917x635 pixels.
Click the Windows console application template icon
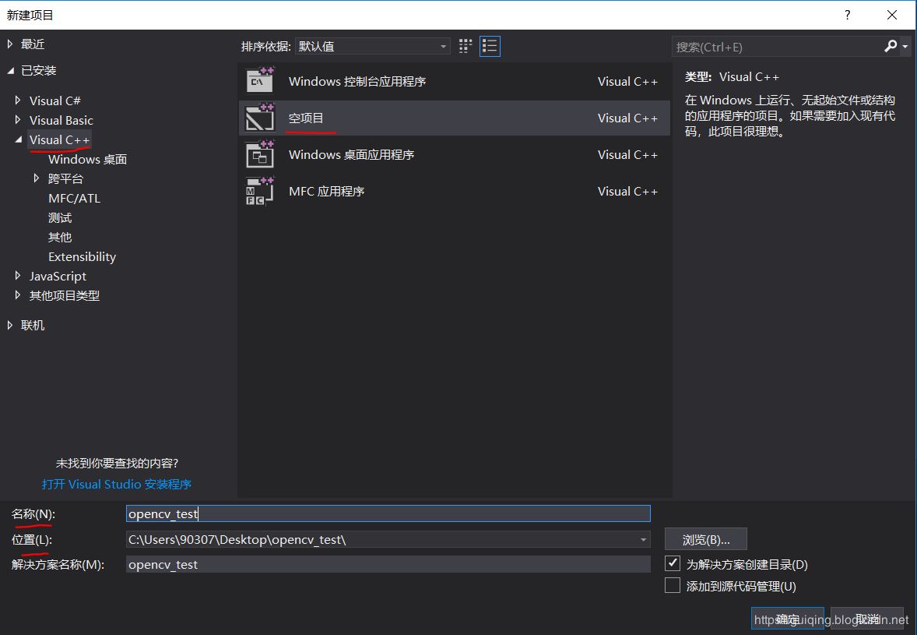(x=260, y=81)
